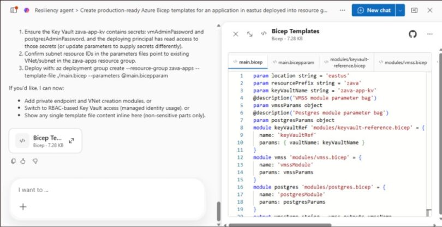Open the modules/vmss.bicep tab
Viewport: 442px width, 227px height.
(403, 62)
